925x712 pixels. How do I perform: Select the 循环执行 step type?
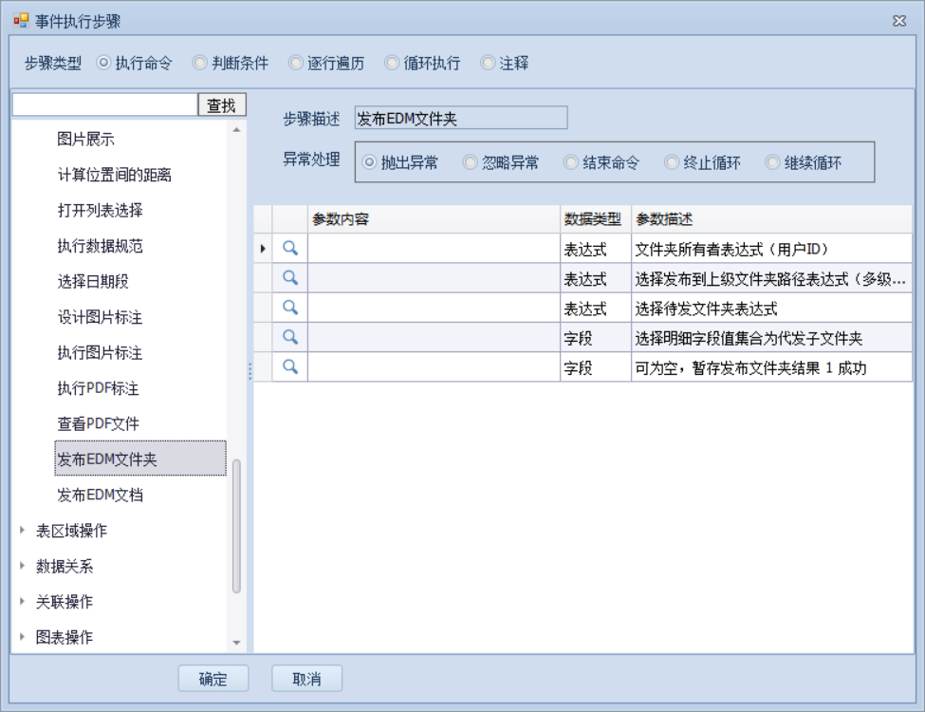tap(392, 64)
